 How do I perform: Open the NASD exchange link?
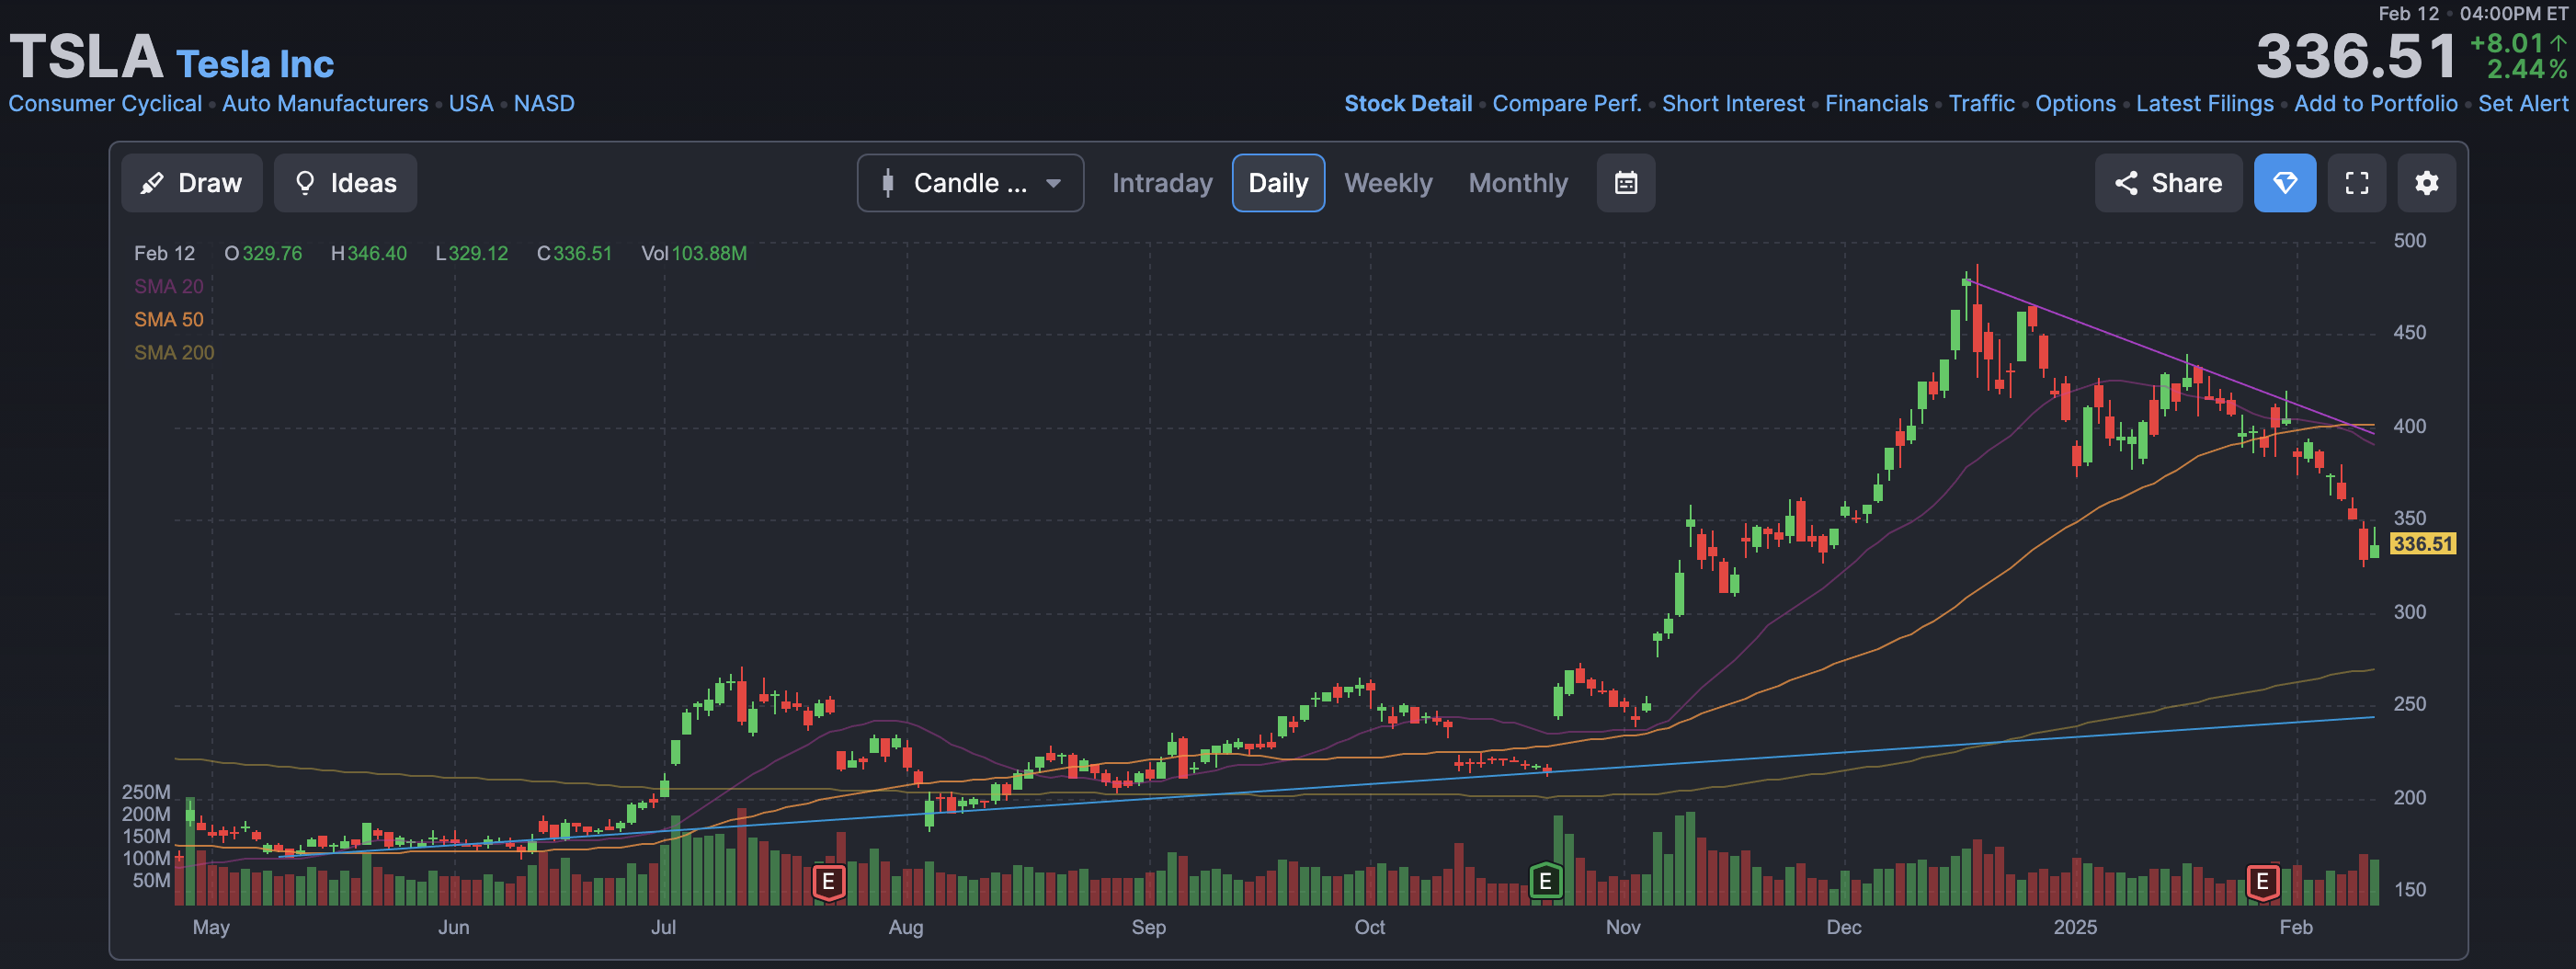pos(544,104)
